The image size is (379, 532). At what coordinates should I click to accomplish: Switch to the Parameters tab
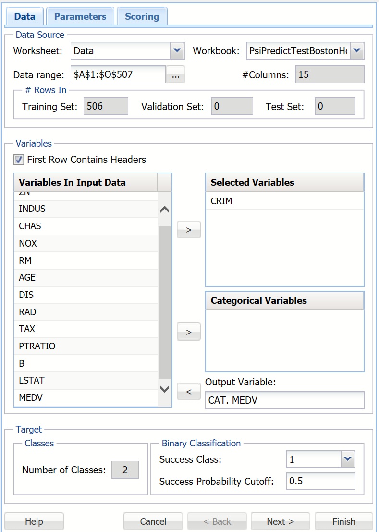click(80, 16)
